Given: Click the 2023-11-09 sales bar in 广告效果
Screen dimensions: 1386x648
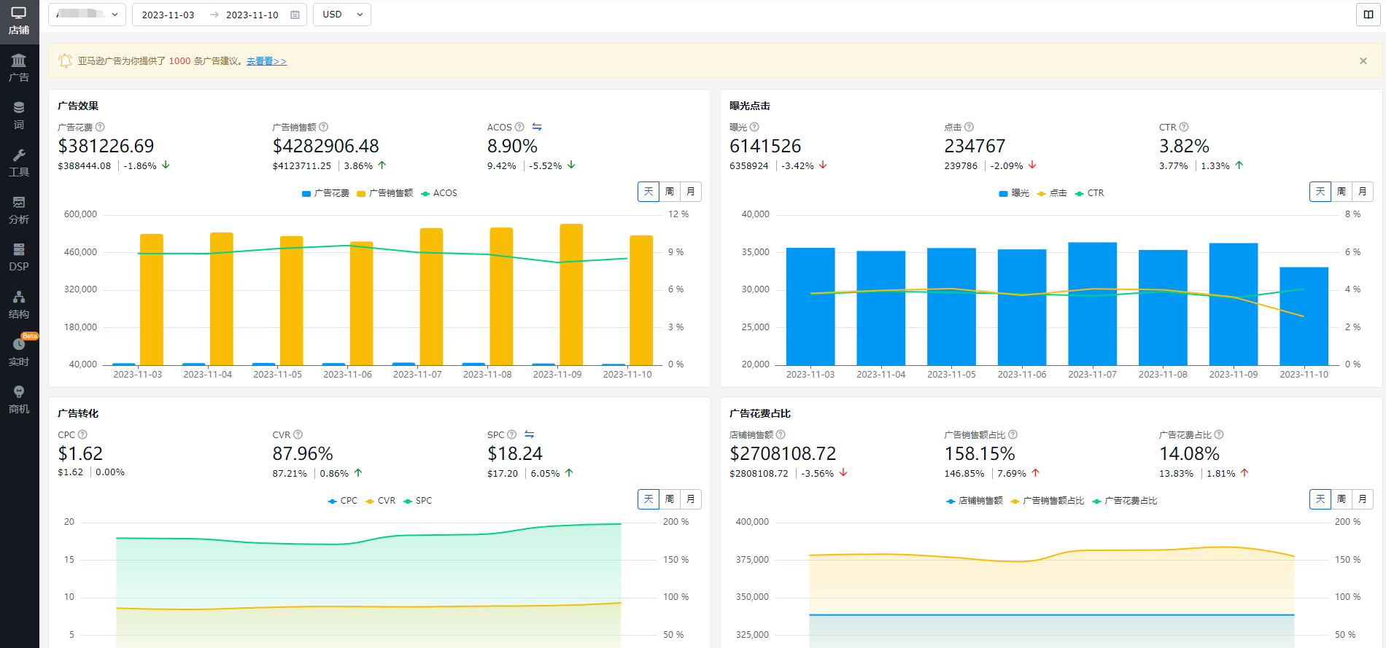Looking at the screenshot, I should click(571, 294).
